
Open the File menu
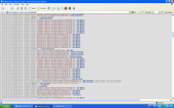click(2, 5)
